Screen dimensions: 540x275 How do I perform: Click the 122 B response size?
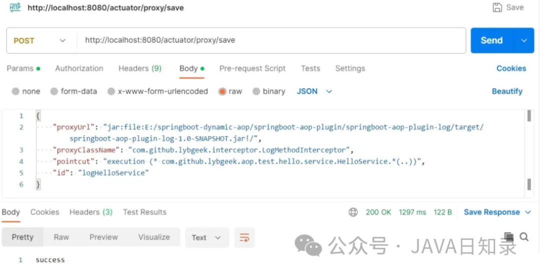click(x=443, y=212)
